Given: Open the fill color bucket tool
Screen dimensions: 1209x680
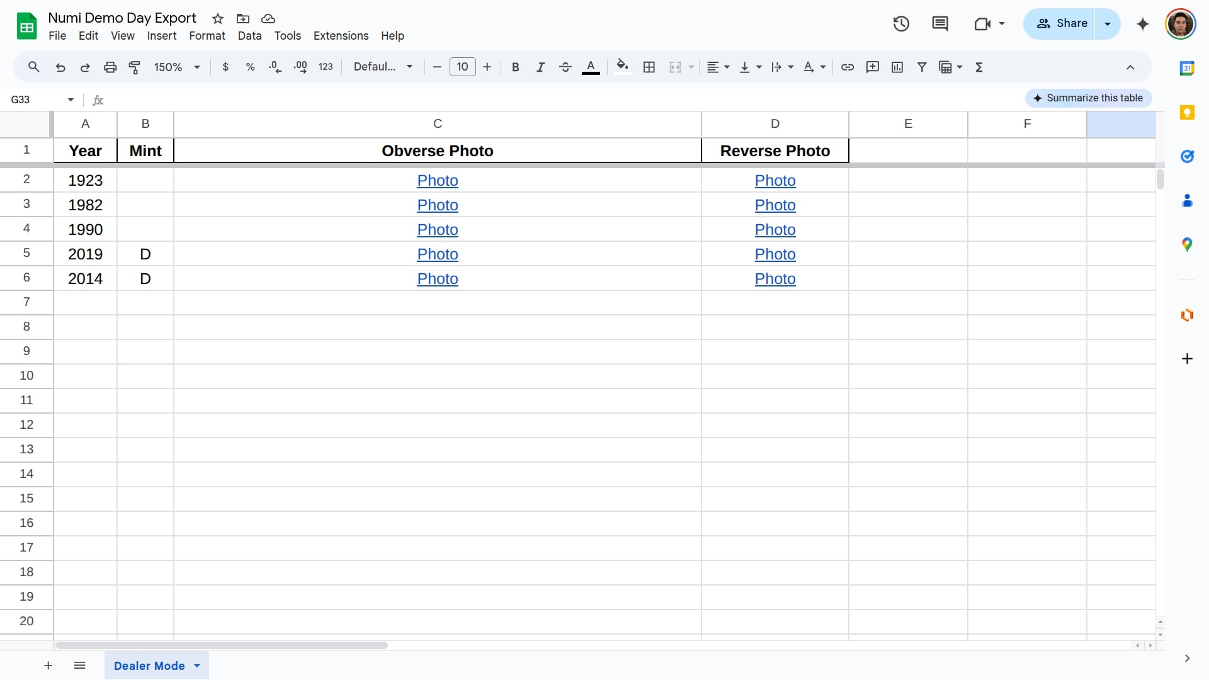Looking at the screenshot, I should [x=622, y=67].
